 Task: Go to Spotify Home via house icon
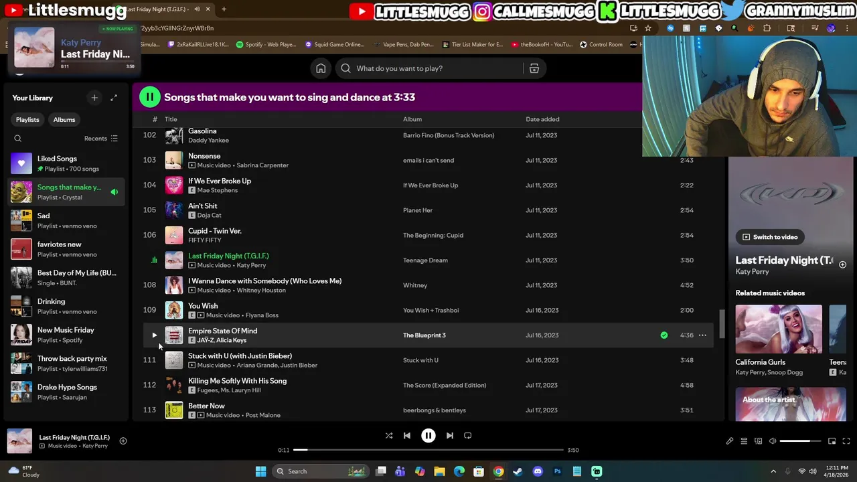click(x=321, y=68)
